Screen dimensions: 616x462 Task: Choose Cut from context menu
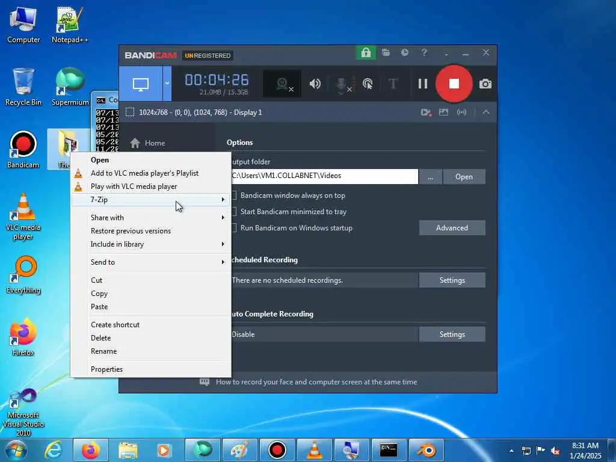click(151, 280)
